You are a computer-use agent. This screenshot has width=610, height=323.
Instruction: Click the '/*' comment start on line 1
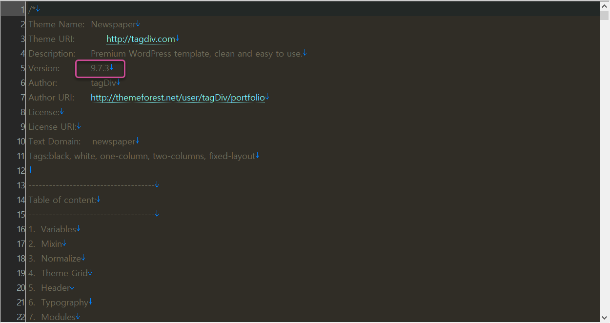coord(32,10)
